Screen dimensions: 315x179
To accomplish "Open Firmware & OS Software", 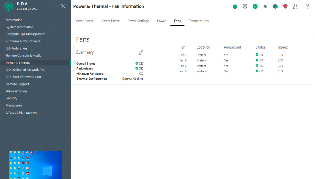I will 23,41.
